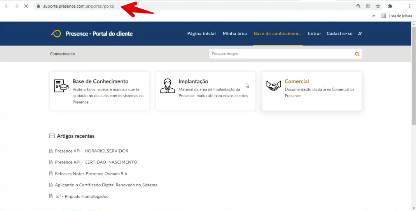
Task: Click the Base de Conhecimento certificate icon
Action: [x=61, y=86]
